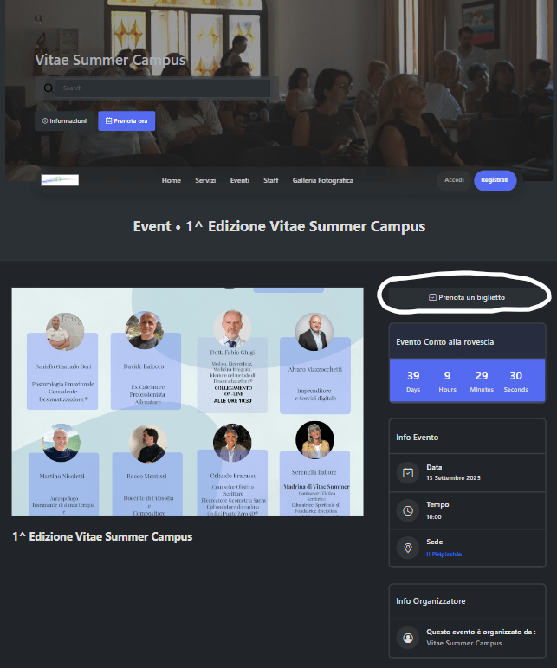Click the site logo image
557x668 pixels.
60,180
